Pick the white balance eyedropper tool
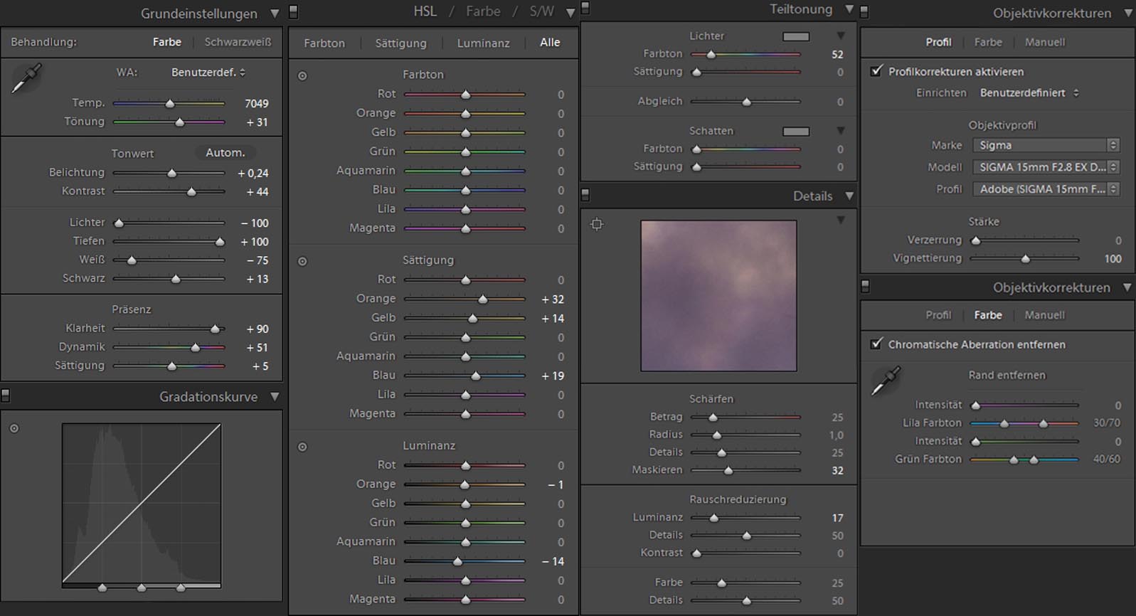This screenshot has height=616, width=1136. pyautogui.click(x=27, y=78)
